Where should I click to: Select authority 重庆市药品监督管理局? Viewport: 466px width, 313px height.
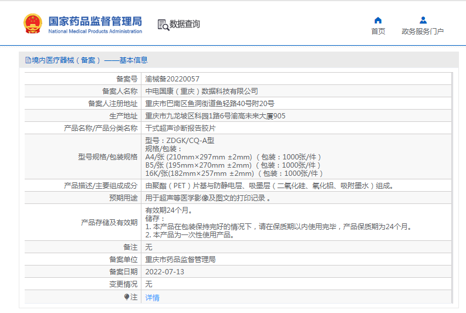[x=180, y=260]
